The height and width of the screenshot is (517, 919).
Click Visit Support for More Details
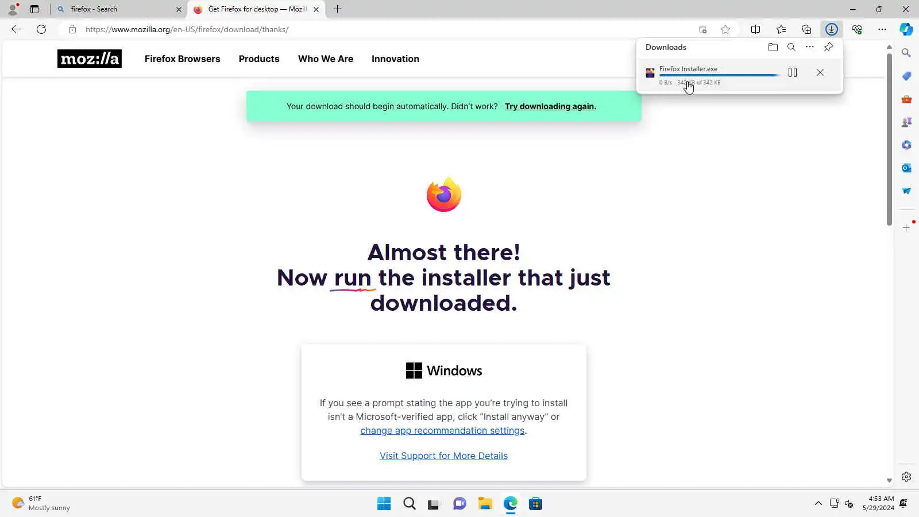click(x=443, y=456)
